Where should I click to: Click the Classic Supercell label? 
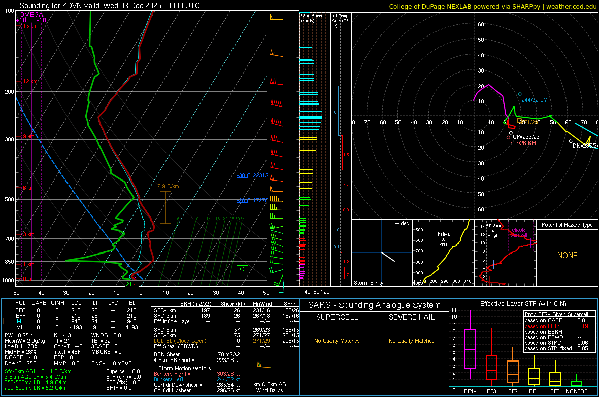(518, 233)
